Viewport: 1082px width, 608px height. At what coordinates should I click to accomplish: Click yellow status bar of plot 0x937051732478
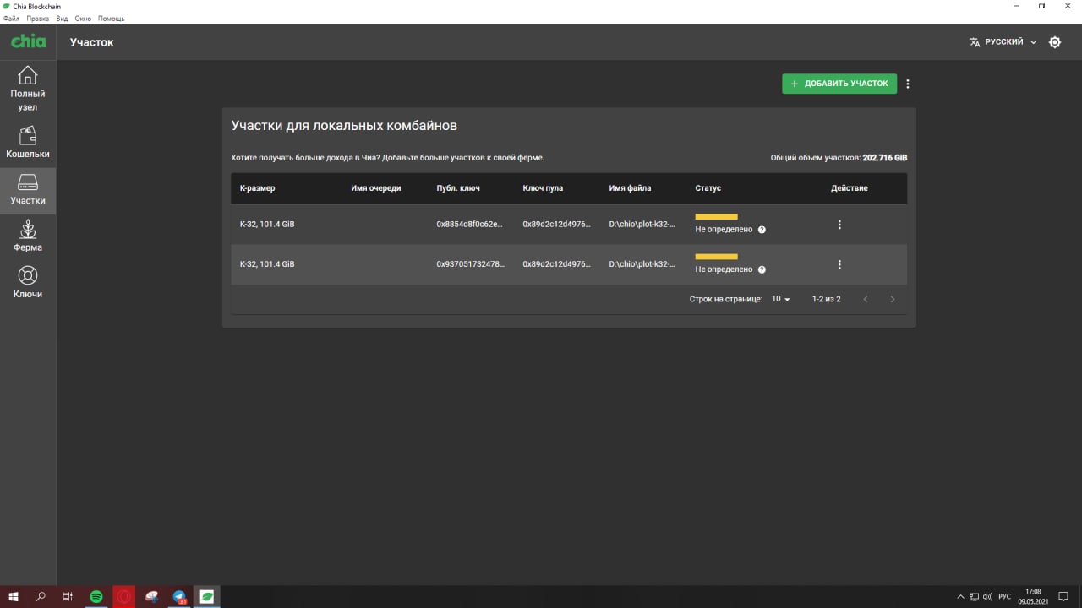point(716,257)
